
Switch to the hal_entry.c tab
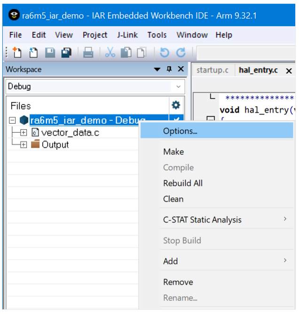tap(259, 70)
